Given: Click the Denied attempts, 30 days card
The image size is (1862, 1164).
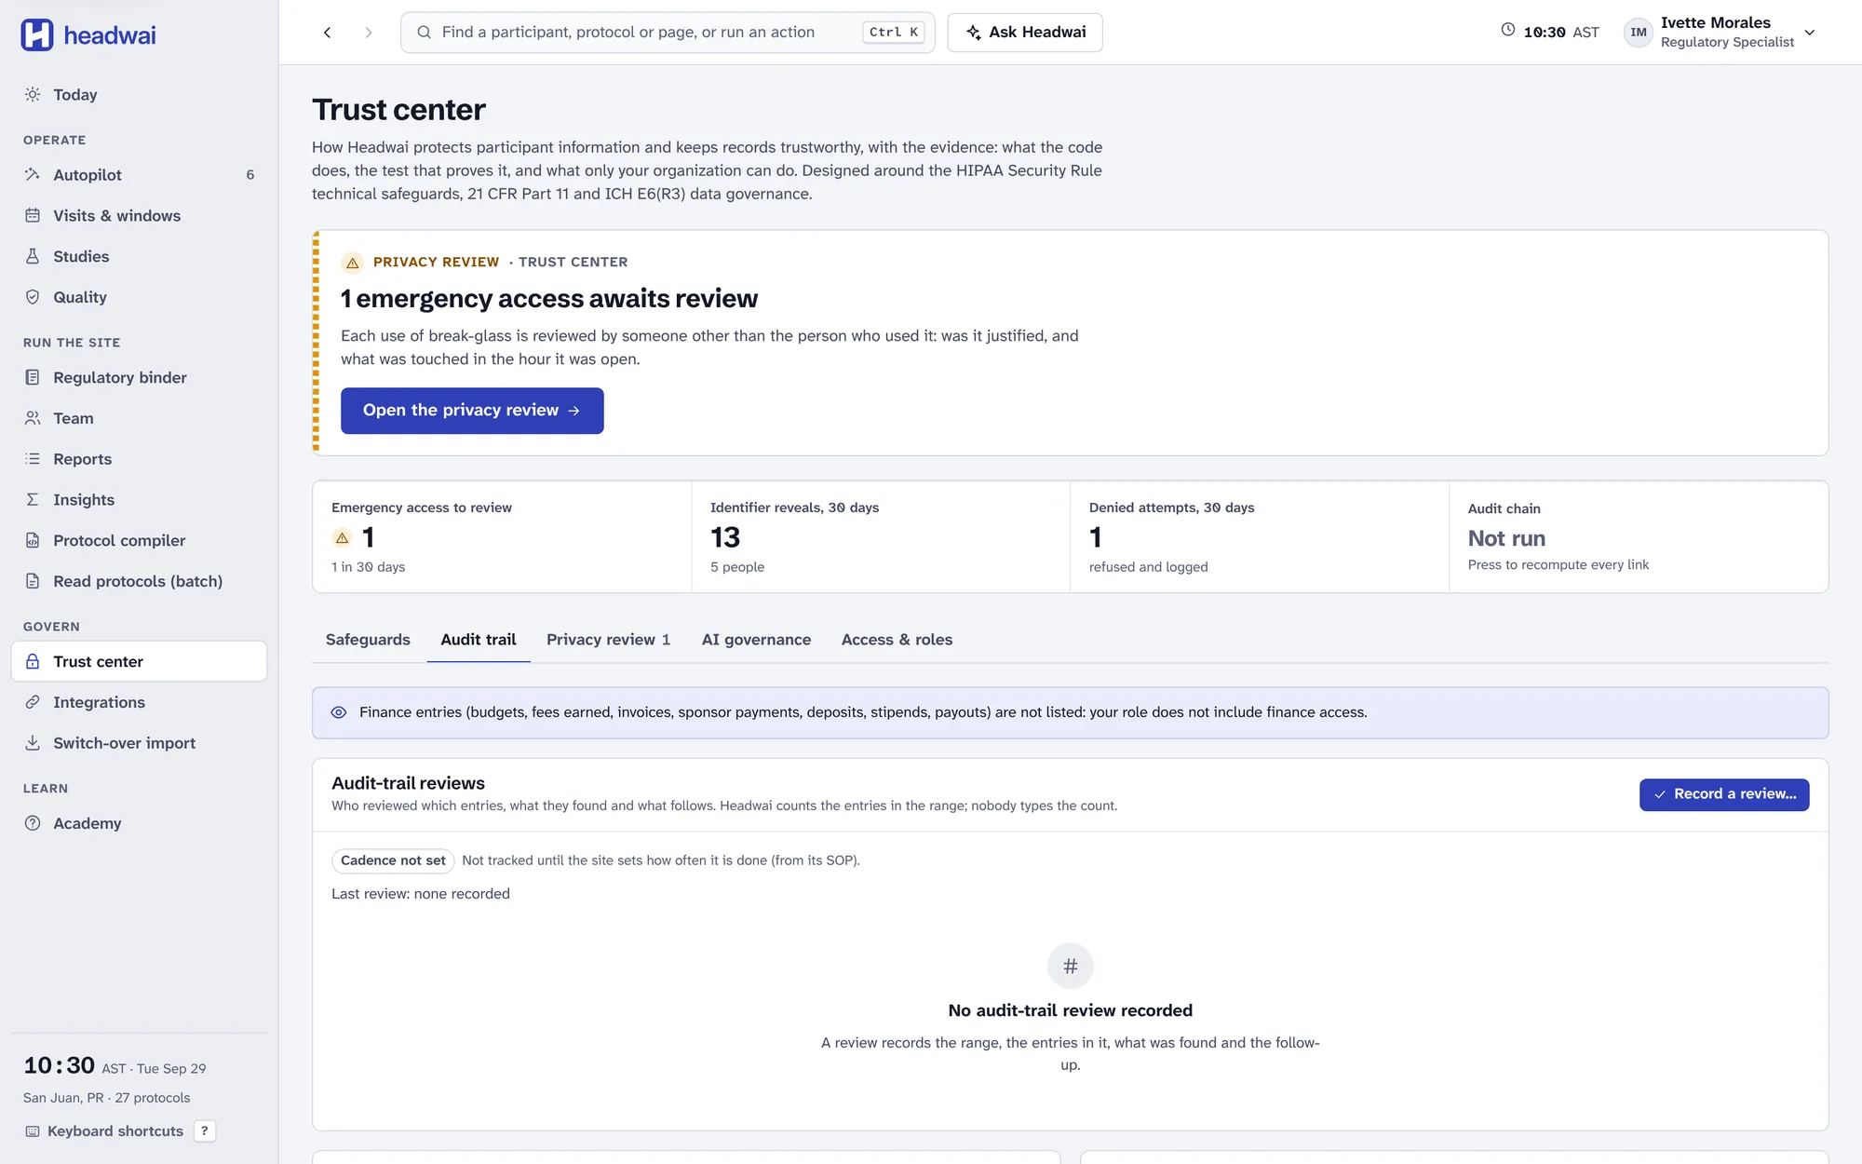Looking at the screenshot, I should pyautogui.click(x=1260, y=536).
